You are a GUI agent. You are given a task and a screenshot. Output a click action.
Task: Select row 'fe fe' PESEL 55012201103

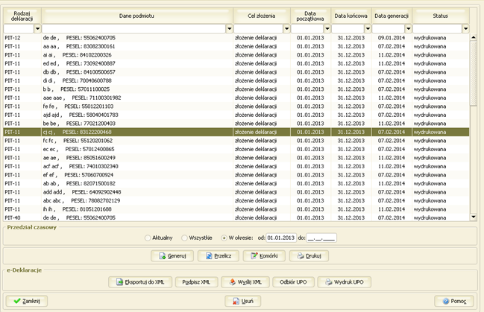point(236,106)
